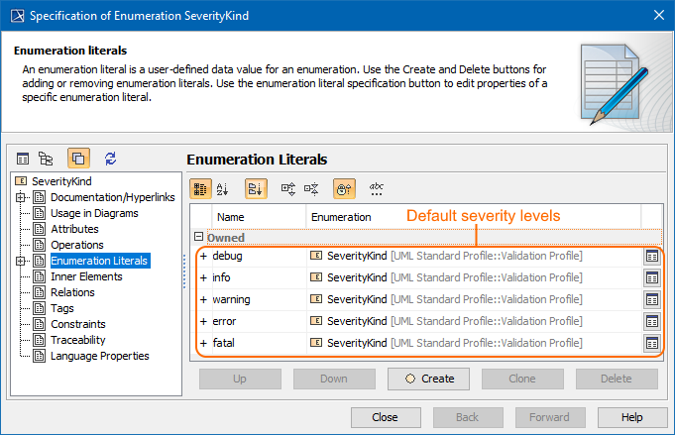
Task: Click the Name column header
Action: point(231,216)
